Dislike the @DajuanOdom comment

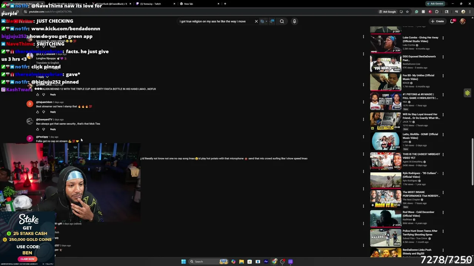(x=44, y=112)
